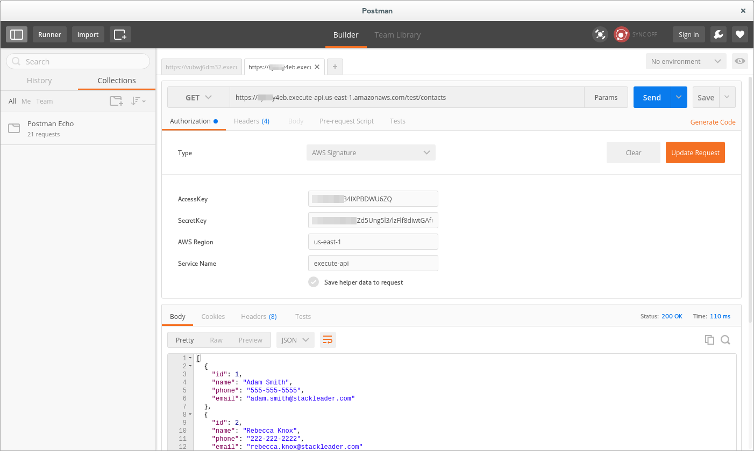Open the Save options dropdown arrow
754x451 pixels.
click(727, 97)
